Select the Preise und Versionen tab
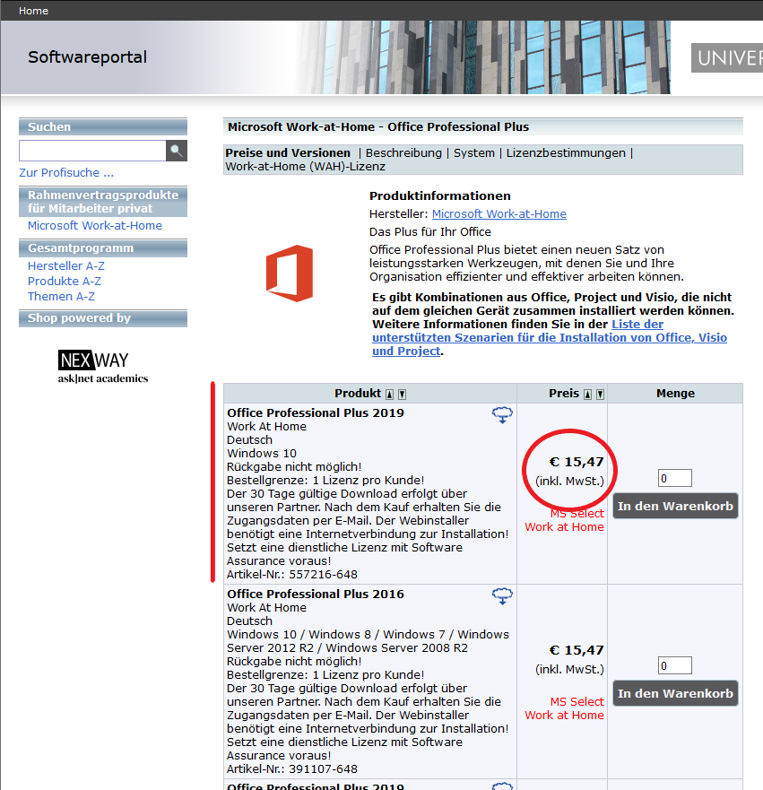 (x=288, y=153)
